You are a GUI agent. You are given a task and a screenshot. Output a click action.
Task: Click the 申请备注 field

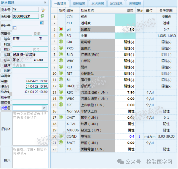click(x=30, y=65)
